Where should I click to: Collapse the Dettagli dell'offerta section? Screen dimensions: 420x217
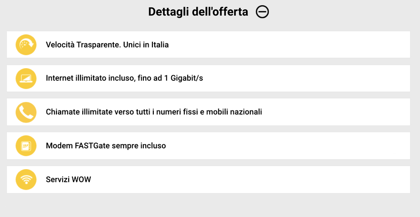pos(262,12)
